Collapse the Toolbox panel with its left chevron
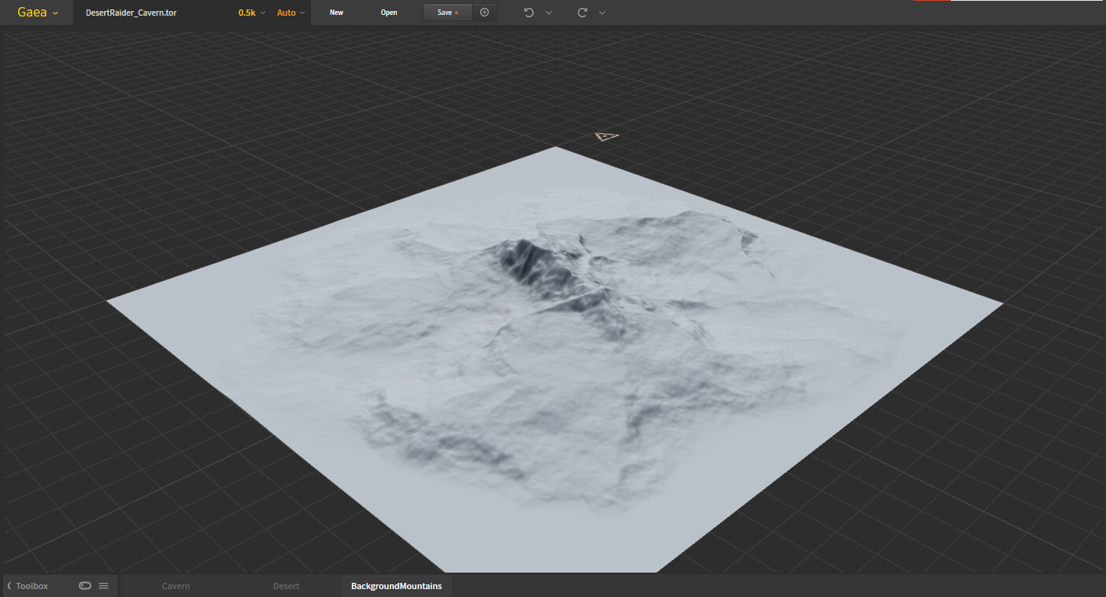 tap(8, 585)
